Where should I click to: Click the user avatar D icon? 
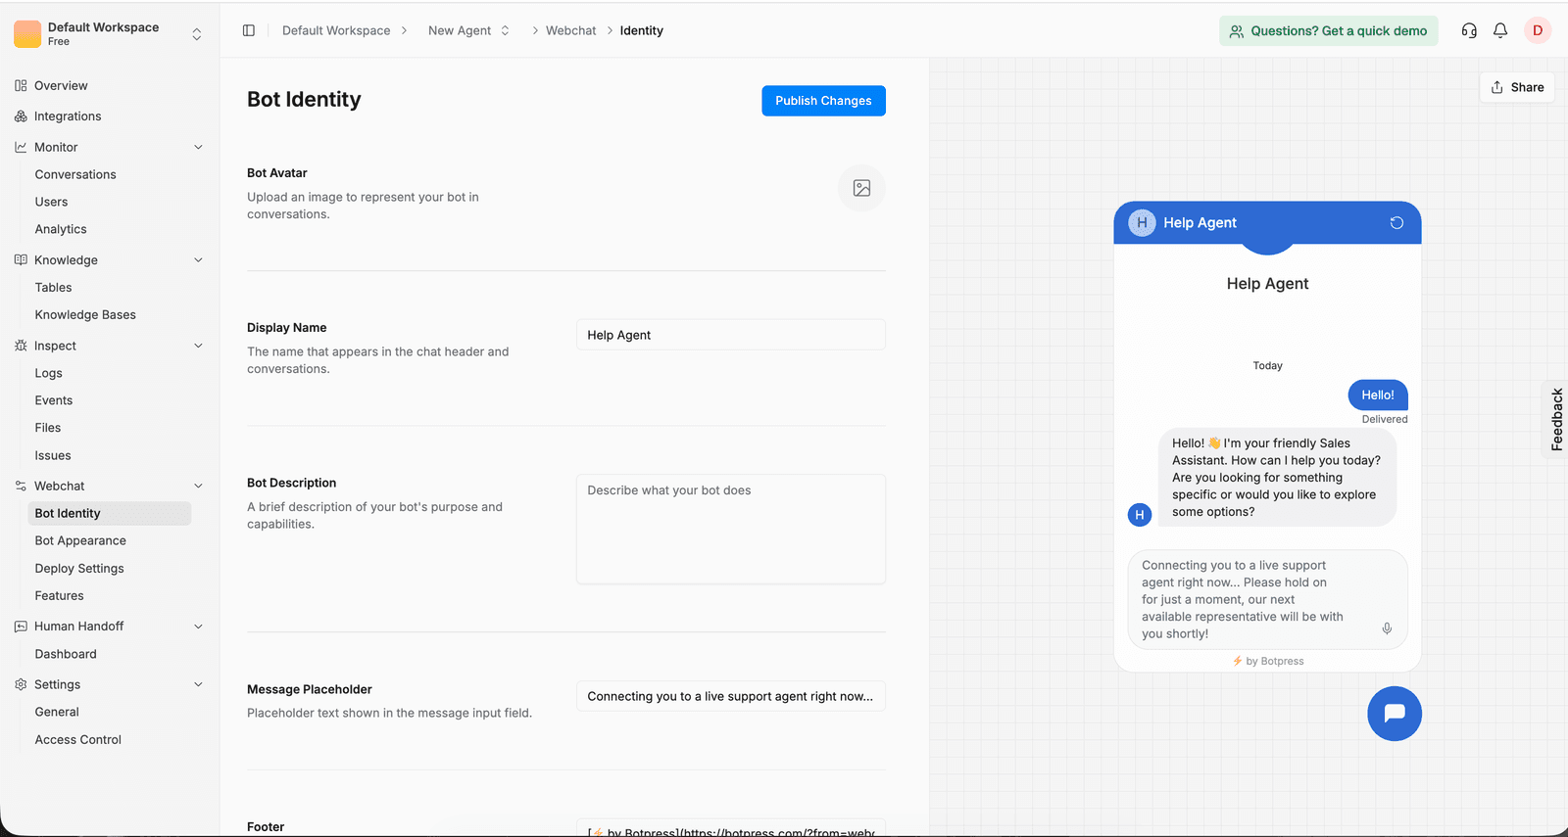(1538, 30)
